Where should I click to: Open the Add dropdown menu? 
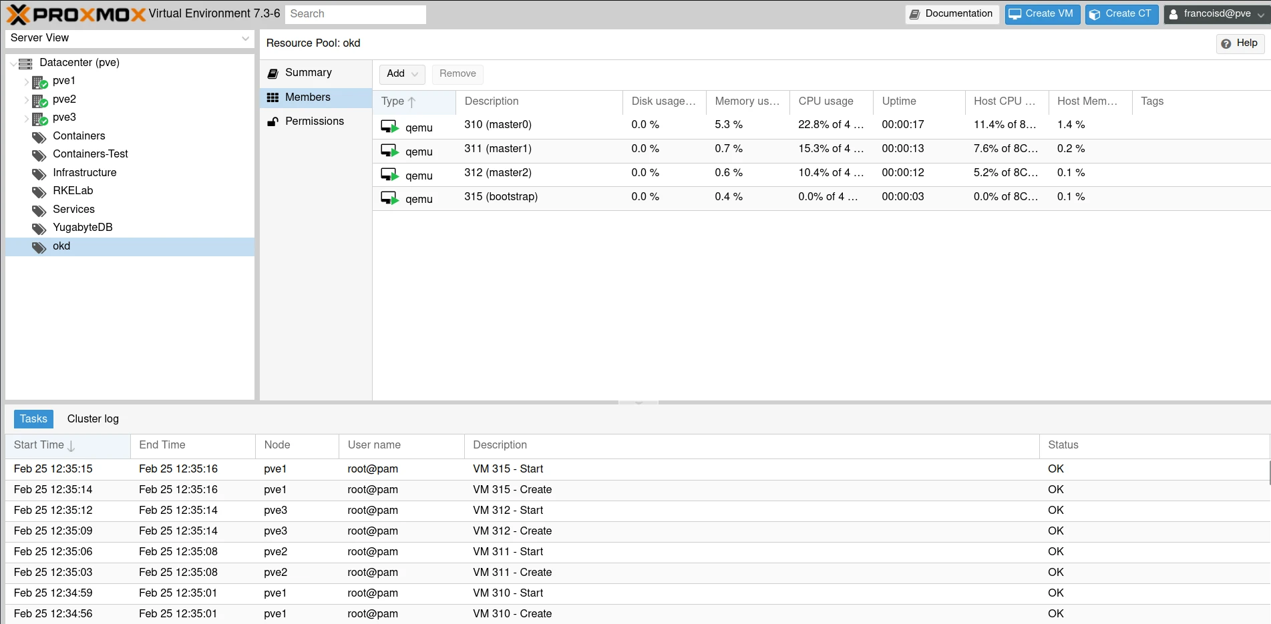click(402, 74)
